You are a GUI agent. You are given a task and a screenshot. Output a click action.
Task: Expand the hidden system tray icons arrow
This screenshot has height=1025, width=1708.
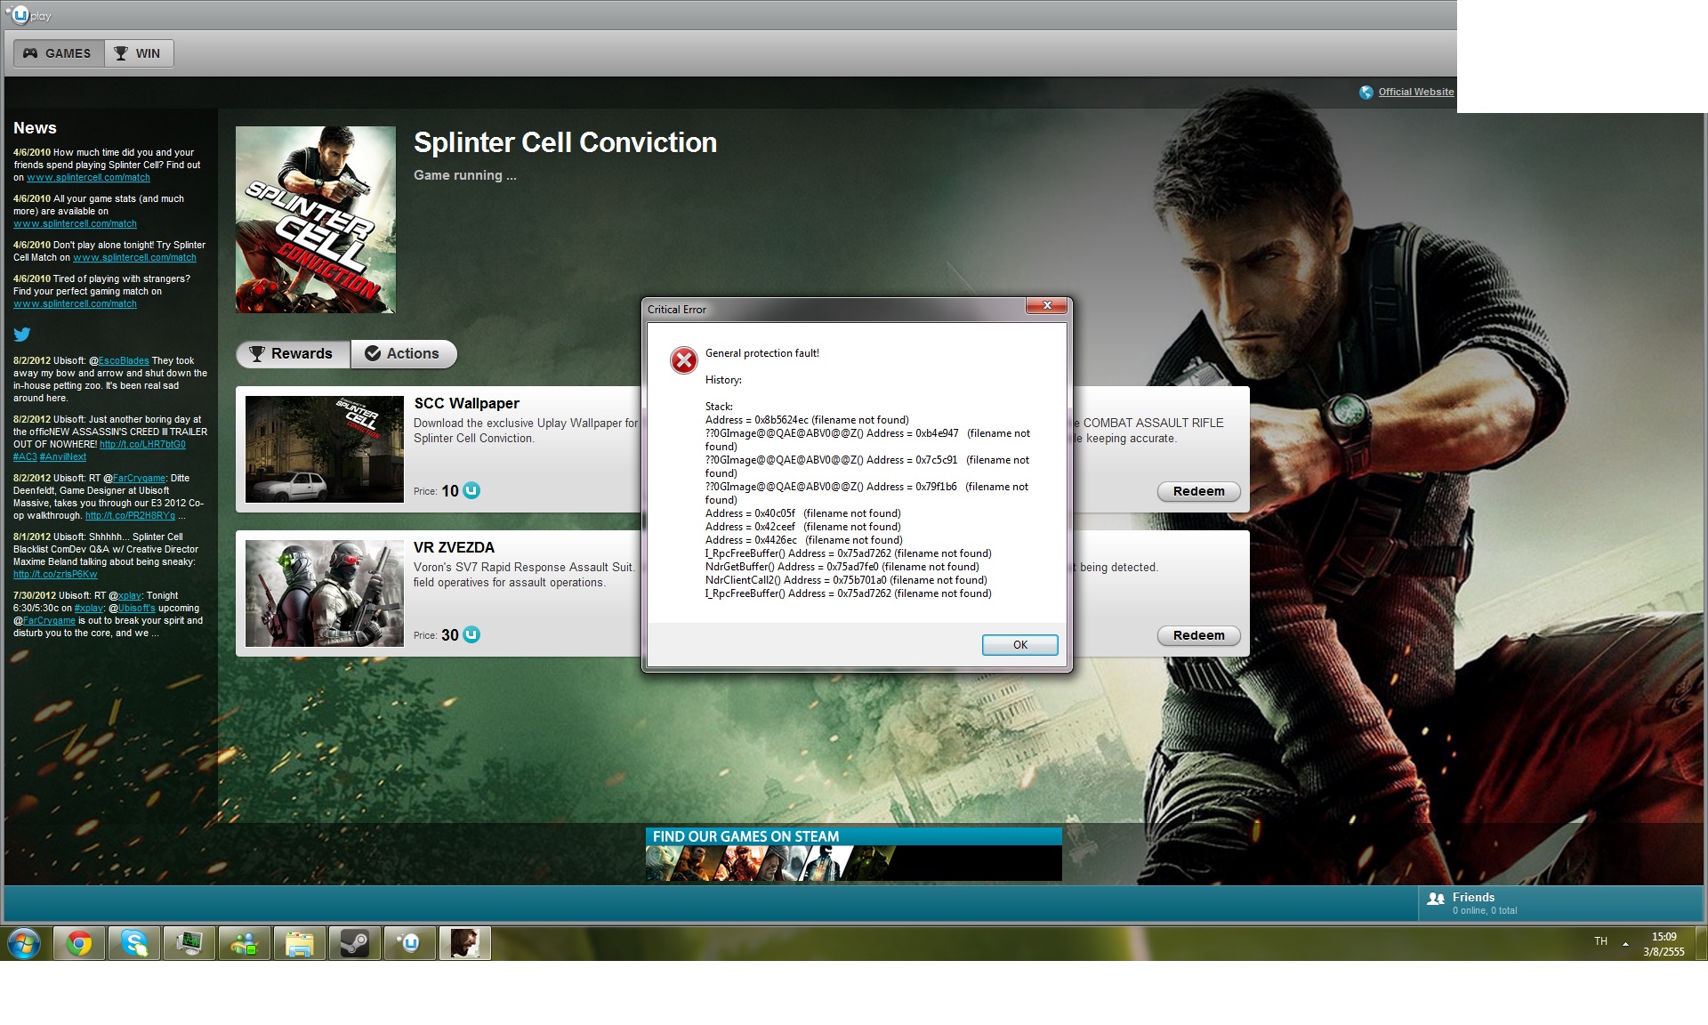point(1625,943)
